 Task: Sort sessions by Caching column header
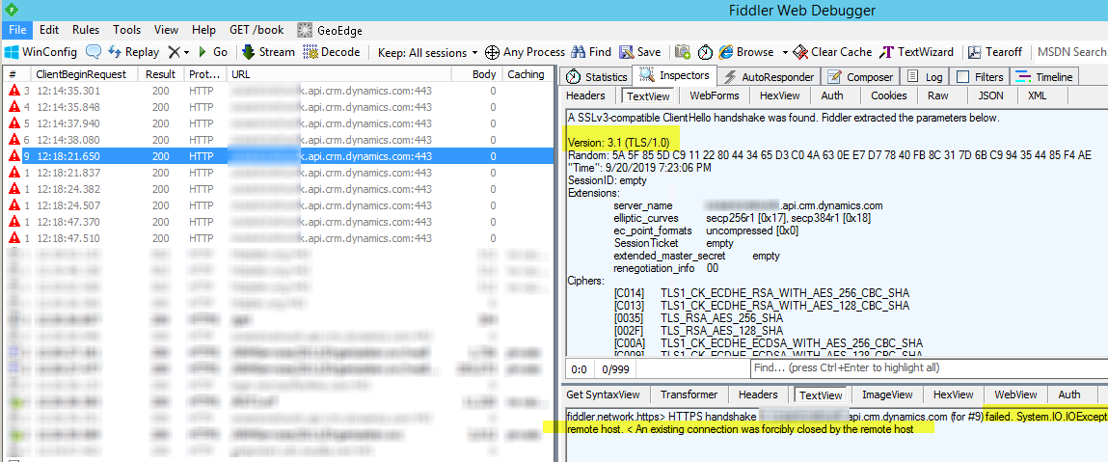526,74
